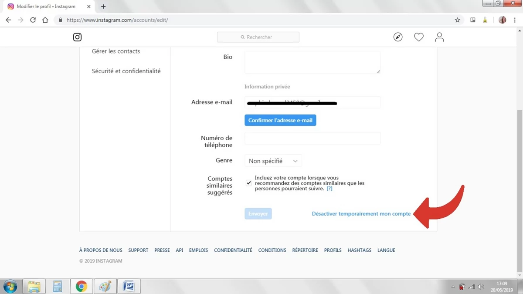The image size is (523, 294).
Task: Click the taskbar clock showing 17:09
Action: tap(502, 287)
